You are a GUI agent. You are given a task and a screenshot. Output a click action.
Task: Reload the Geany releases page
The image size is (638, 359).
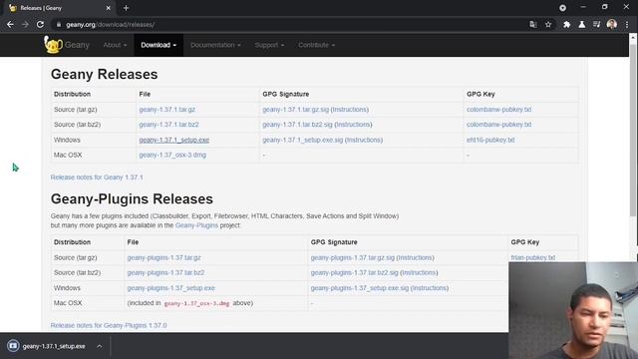coord(40,24)
